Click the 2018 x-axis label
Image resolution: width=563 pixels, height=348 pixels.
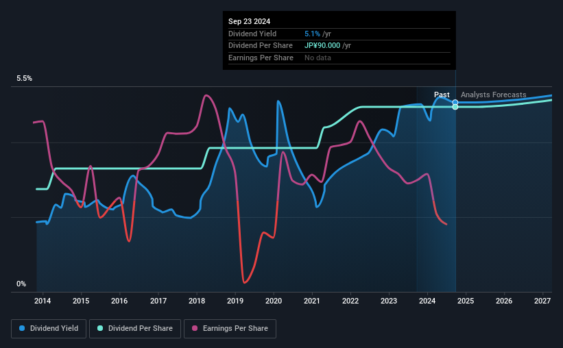(197, 301)
